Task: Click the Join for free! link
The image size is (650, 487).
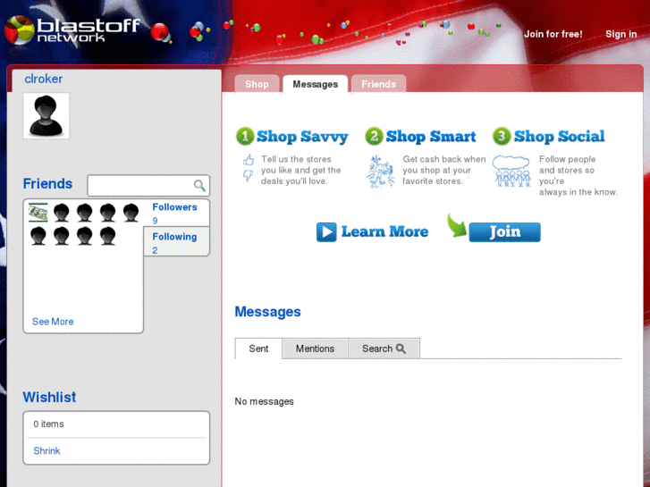Action: pyautogui.click(x=553, y=34)
